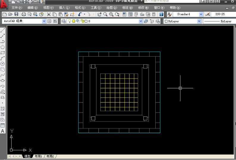Image resolution: width=236 pixels, height=160 pixels.
Task: Click the Copy icon
Action: [55, 15]
